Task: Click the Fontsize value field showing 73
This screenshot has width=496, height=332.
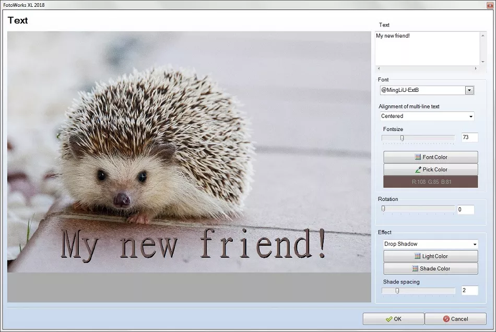Action: [x=470, y=137]
